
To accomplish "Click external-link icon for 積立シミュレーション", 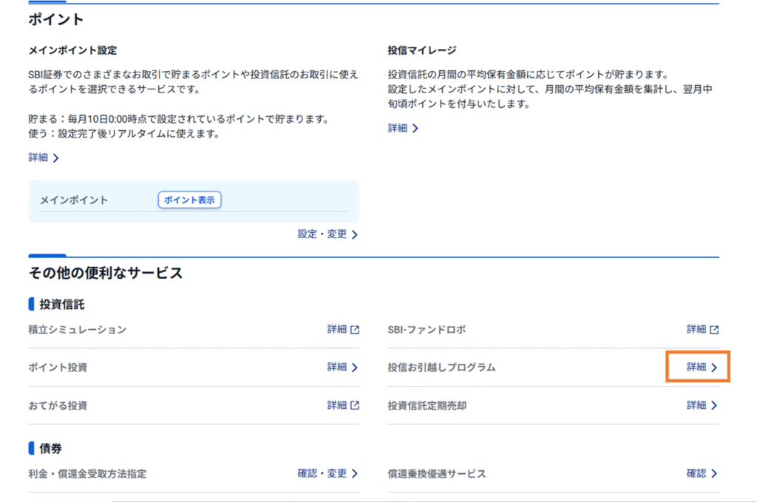I will tap(355, 330).
